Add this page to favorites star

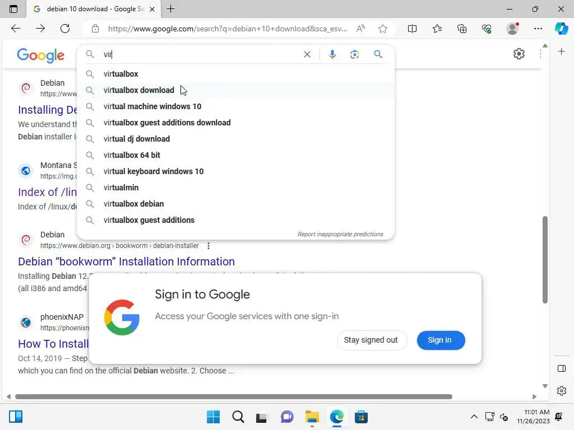point(383,29)
